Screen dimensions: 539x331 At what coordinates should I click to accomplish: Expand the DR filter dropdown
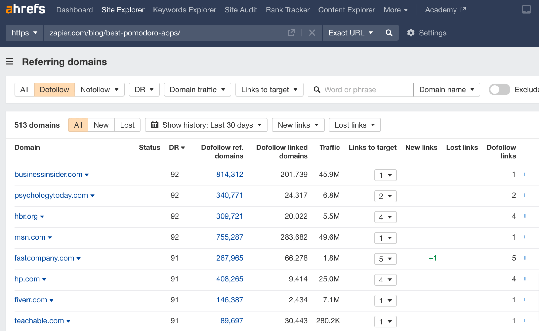(x=144, y=89)
